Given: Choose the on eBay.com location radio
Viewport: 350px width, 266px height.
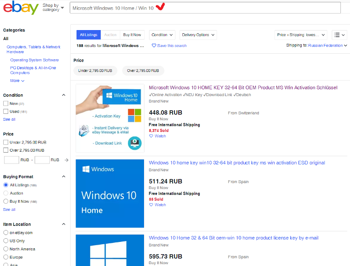Looking at the screenshot, I should tap(6, 233).
